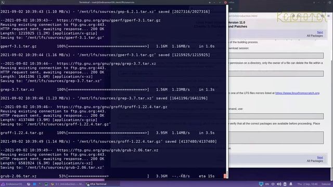333x187 pixels.
Task: Click the Terminal window title bar text
Action: (x=107, y=2)
